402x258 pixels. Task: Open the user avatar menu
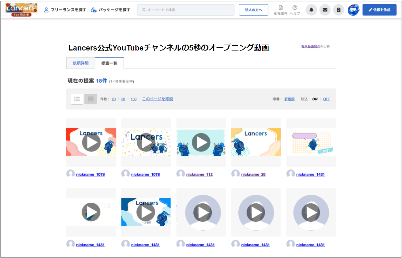(353, 10)
